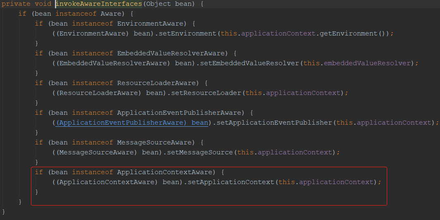The height and width of the screenshot is (220, 440).
Task: Click the 'void' return type keyword
Action: point(43,4)
